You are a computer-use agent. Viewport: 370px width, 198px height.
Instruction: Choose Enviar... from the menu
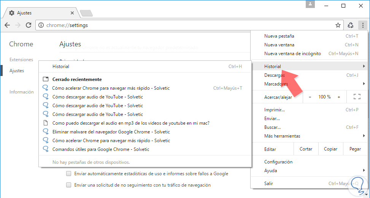click(309, 119)
